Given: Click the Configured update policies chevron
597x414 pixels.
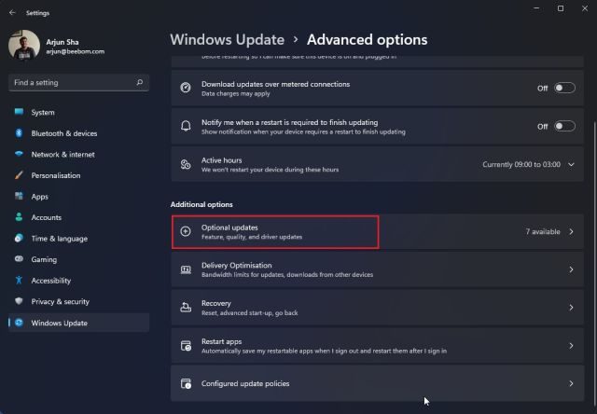Looking at the screenshot, I should tap(571, 383).
